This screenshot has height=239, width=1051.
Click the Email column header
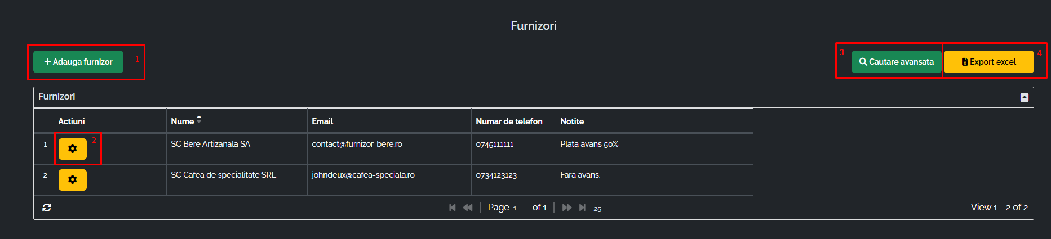322,121
